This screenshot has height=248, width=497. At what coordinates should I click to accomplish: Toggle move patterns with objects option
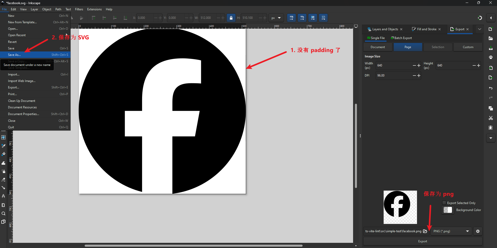323,18
